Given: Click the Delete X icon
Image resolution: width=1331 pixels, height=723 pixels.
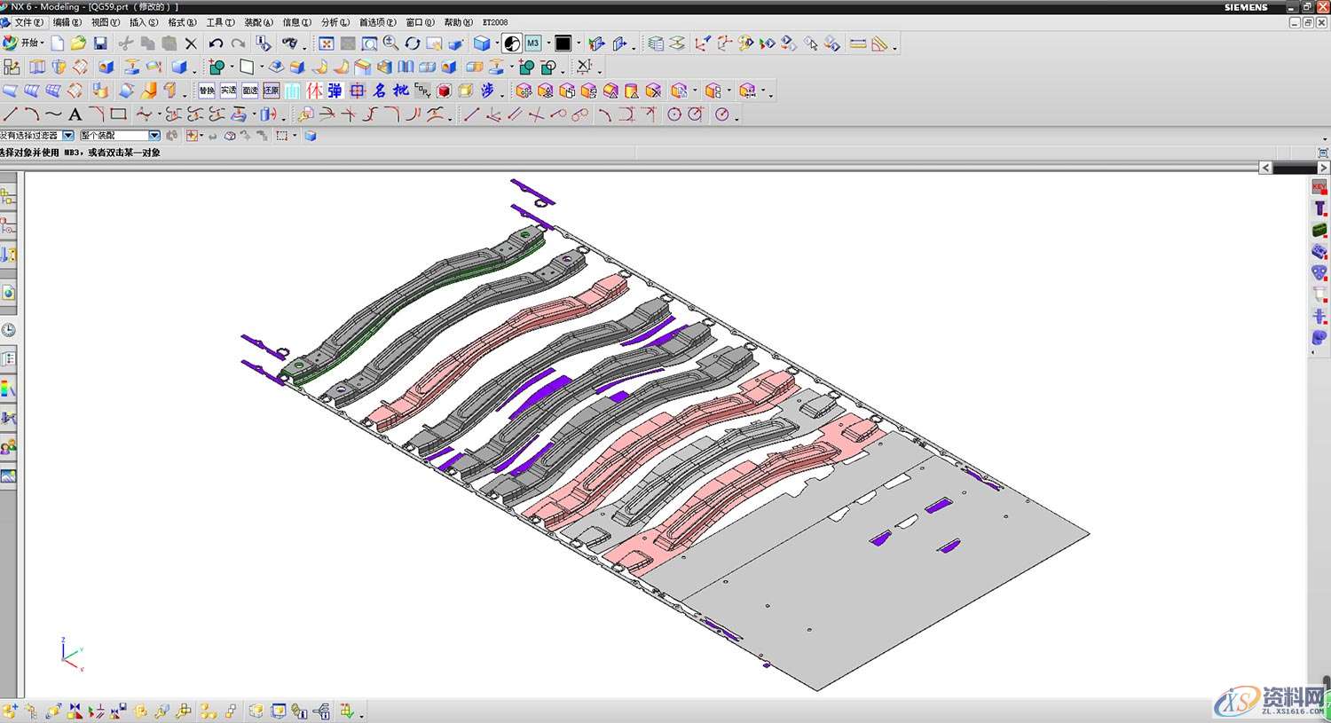Looking at the screenshot, I should pos(191,43).
